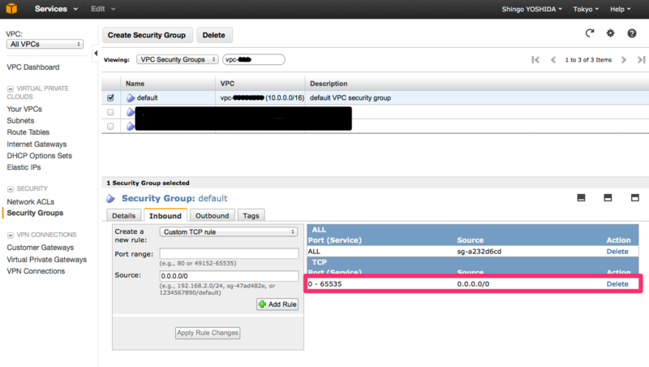The image size is (649, 367).
Task: Open the Services menu dropdown
Action: [56, 9]
